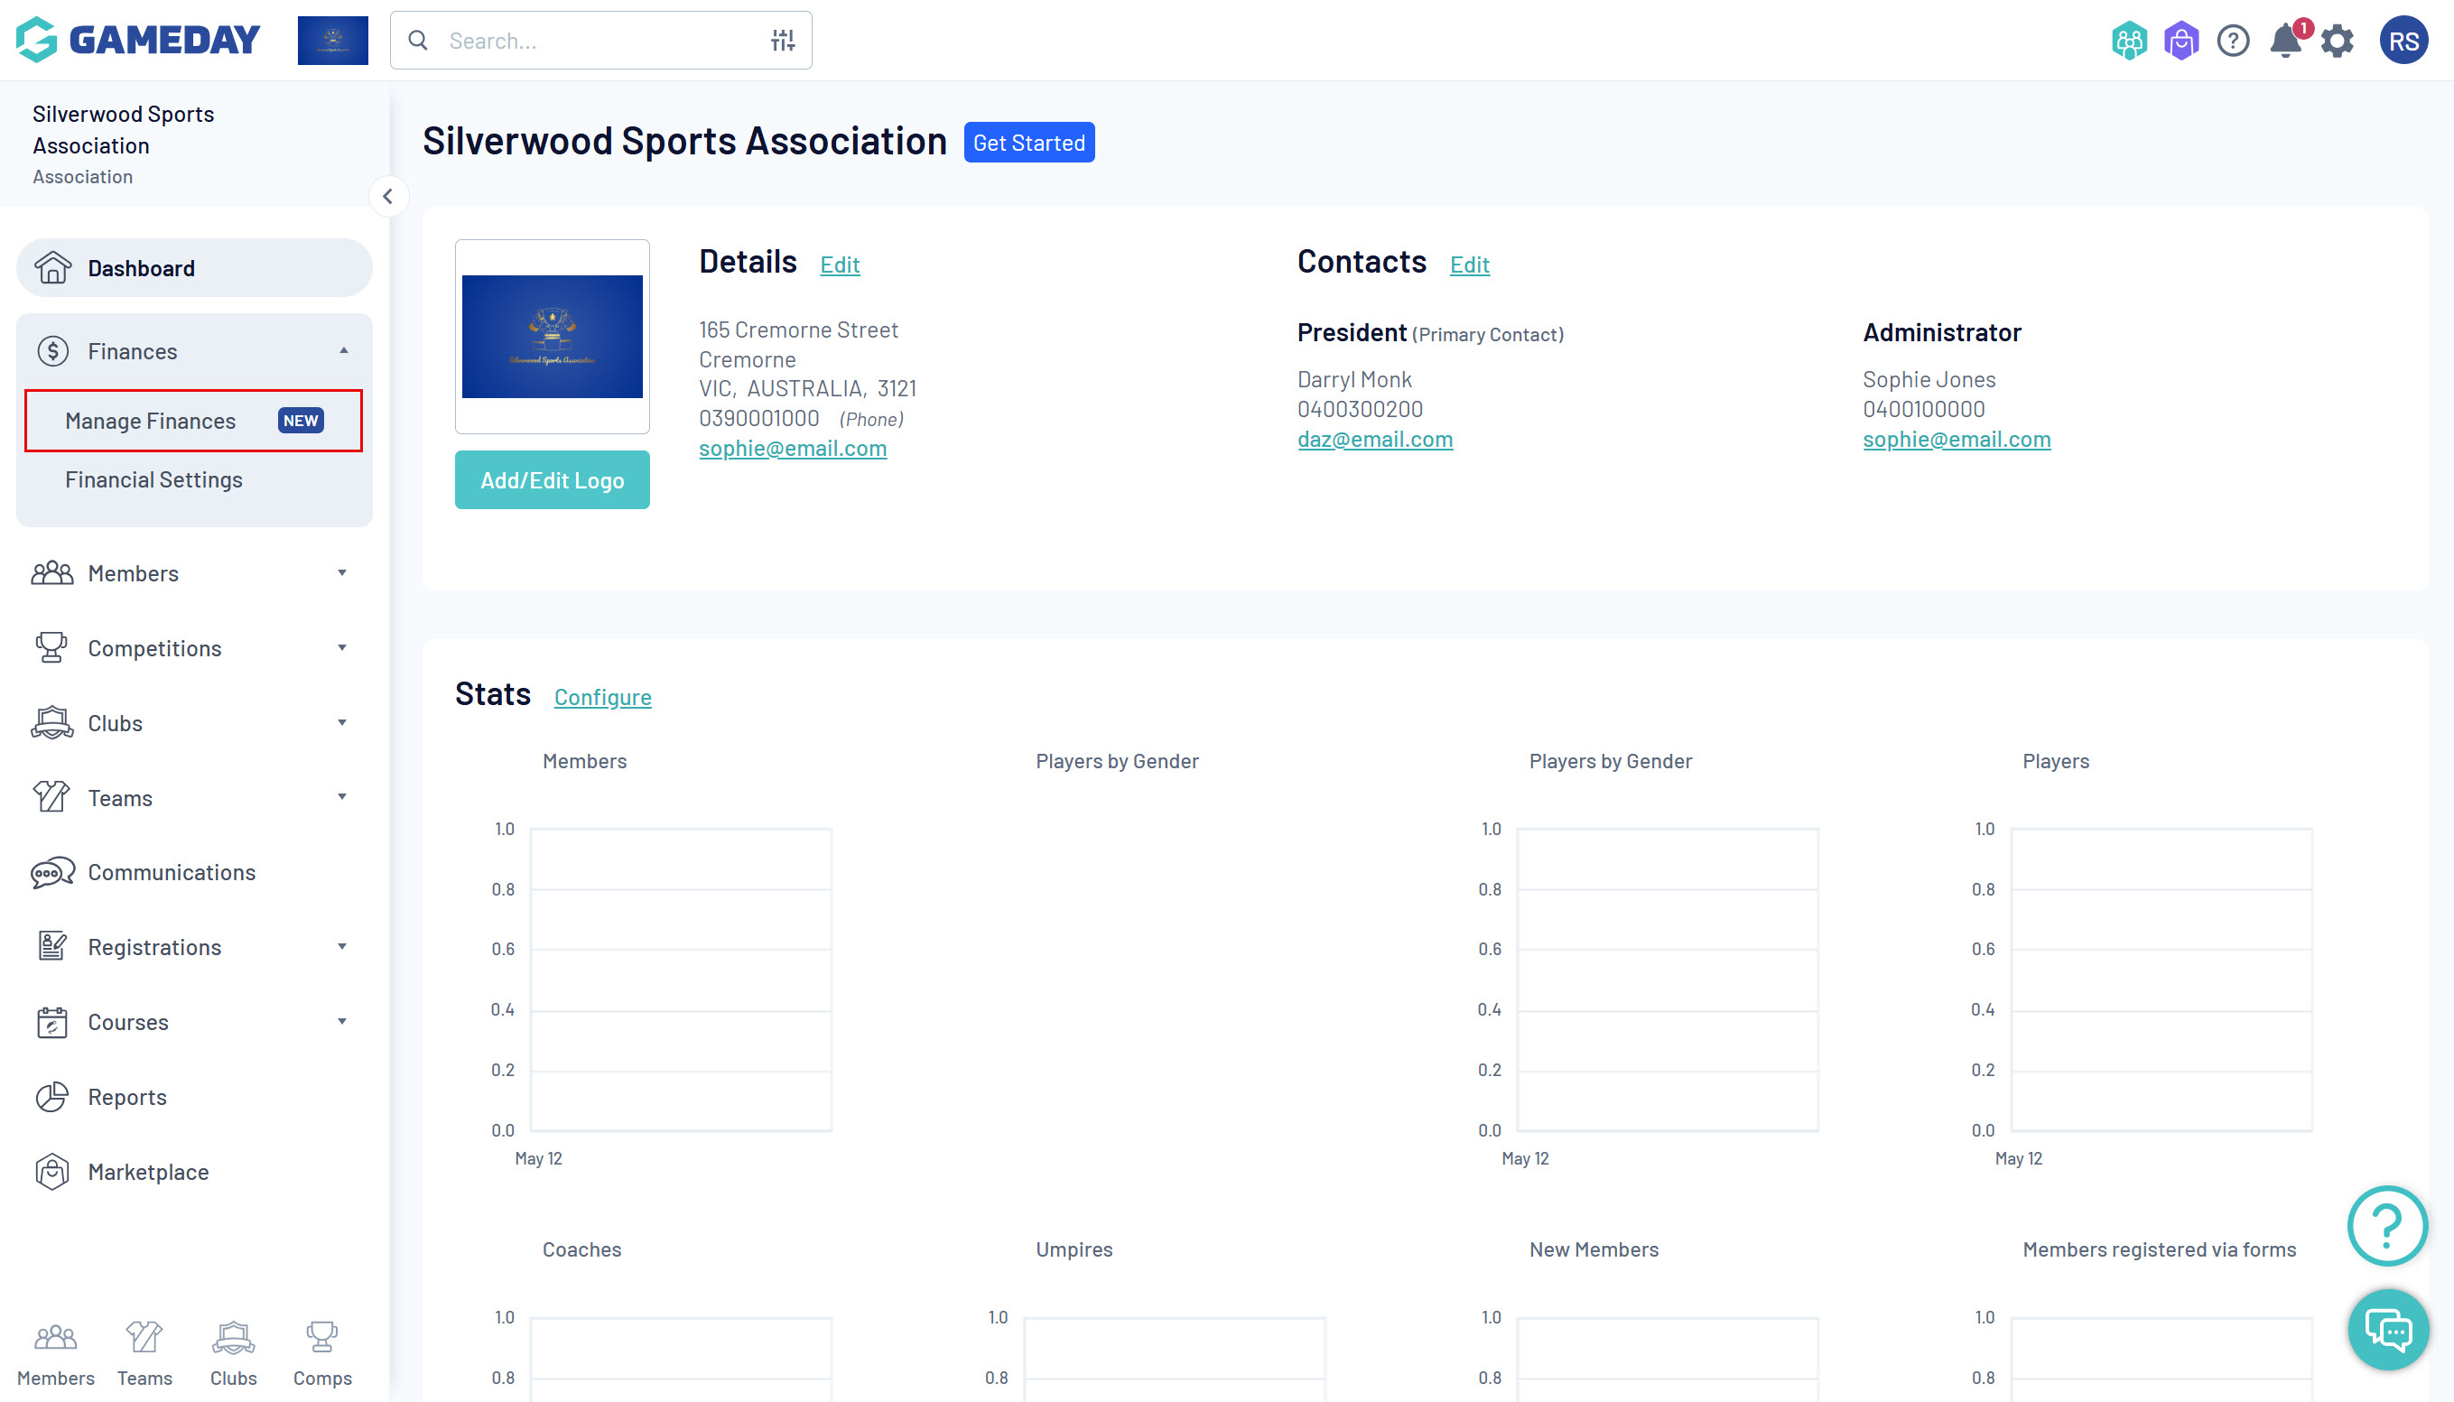Click the Comps trophy shortcut at bottom
2454x1402 pixels.
pyautogui.click(x=321, y=1352)
